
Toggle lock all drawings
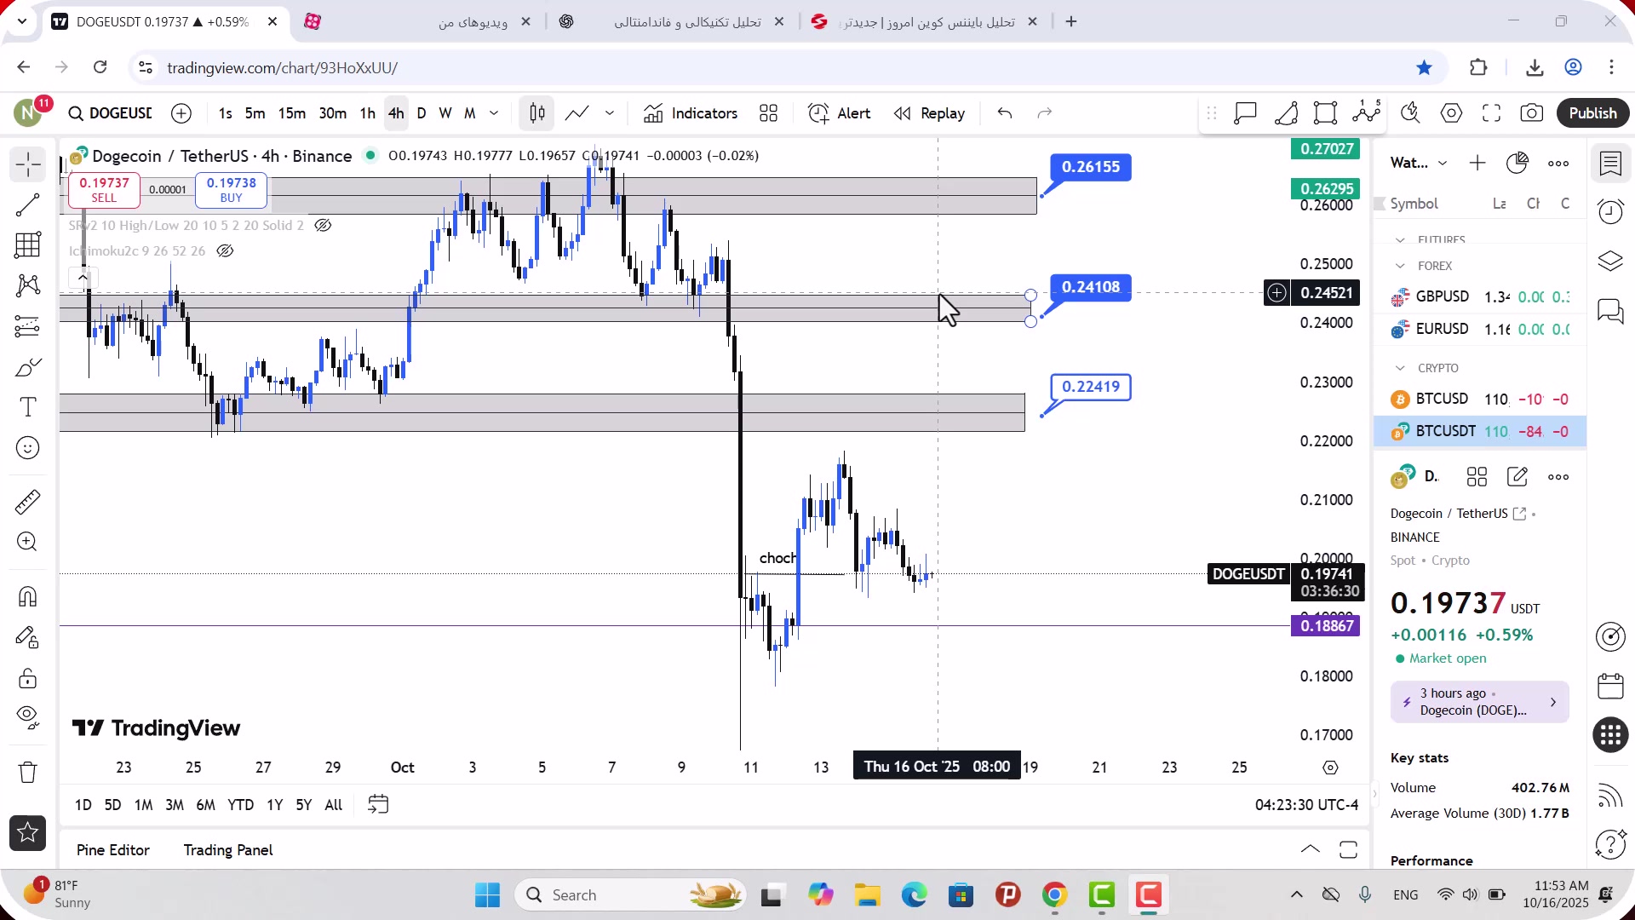click(x=28, y=678)
